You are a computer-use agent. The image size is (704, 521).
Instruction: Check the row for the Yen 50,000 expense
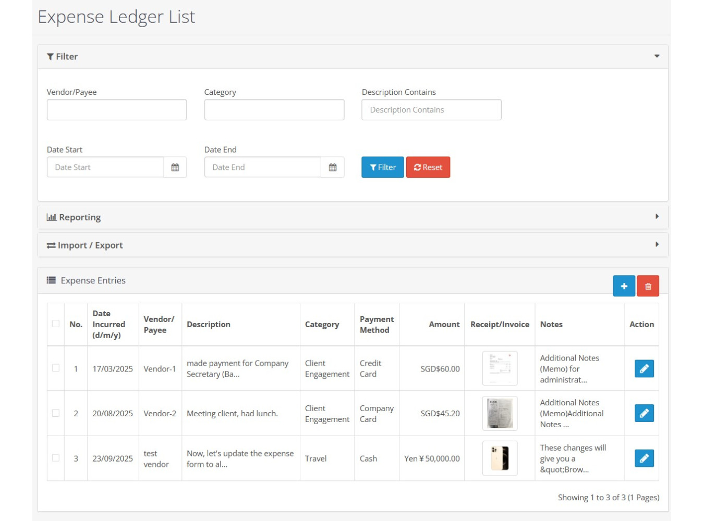coord(55,458)
